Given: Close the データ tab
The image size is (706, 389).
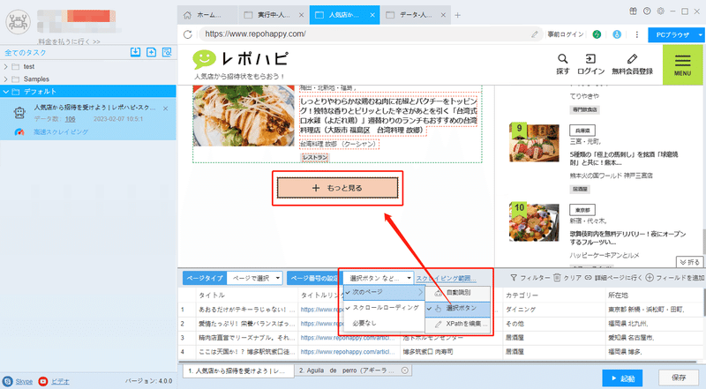Looking at the screenshot, I should pos(443,15).
